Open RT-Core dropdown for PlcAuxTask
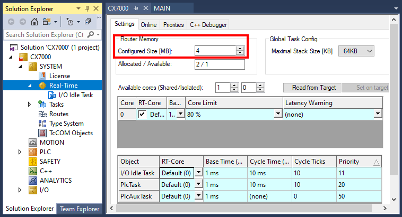402x217 pixels. (x=198, y=196)
